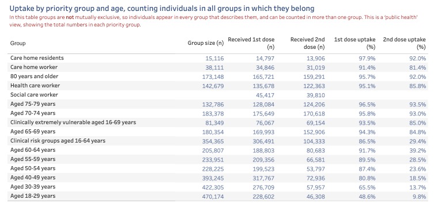Click the Received 1st dose (n) header

pos(251,43)
